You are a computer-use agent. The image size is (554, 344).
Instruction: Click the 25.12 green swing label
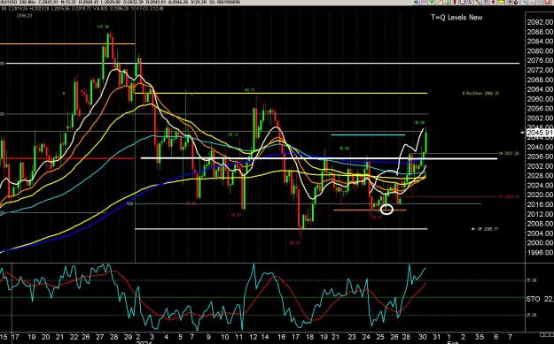click(x=233, y=134)
